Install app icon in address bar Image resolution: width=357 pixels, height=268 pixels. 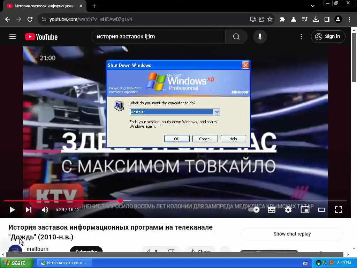pos(253,19)
